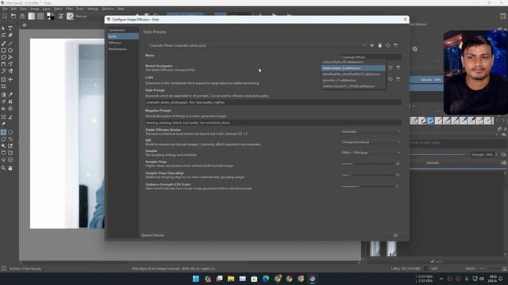
Task: Open File Explorer from the taskbar
Action: tap(231, 279)
